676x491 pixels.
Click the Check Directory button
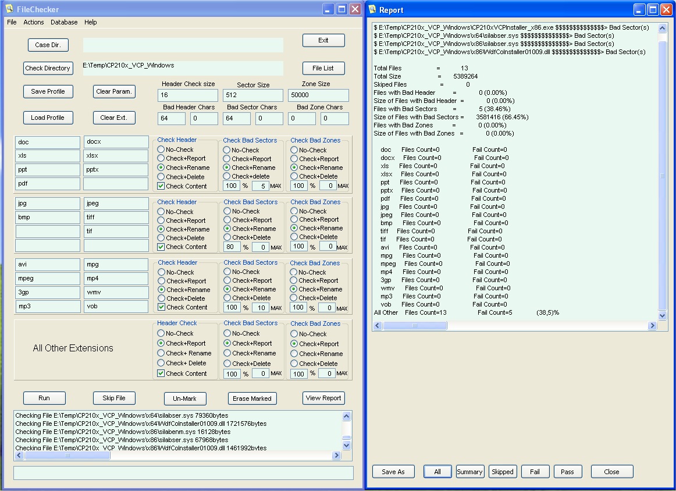[48, 68]
